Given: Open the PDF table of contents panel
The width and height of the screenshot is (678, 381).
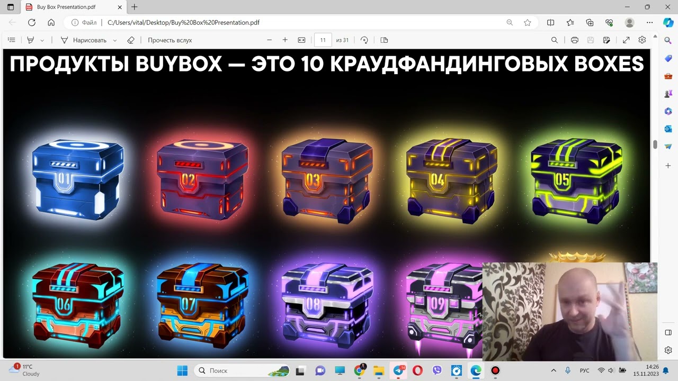Looking at the screenshot, I should click(x=12, y=40).
